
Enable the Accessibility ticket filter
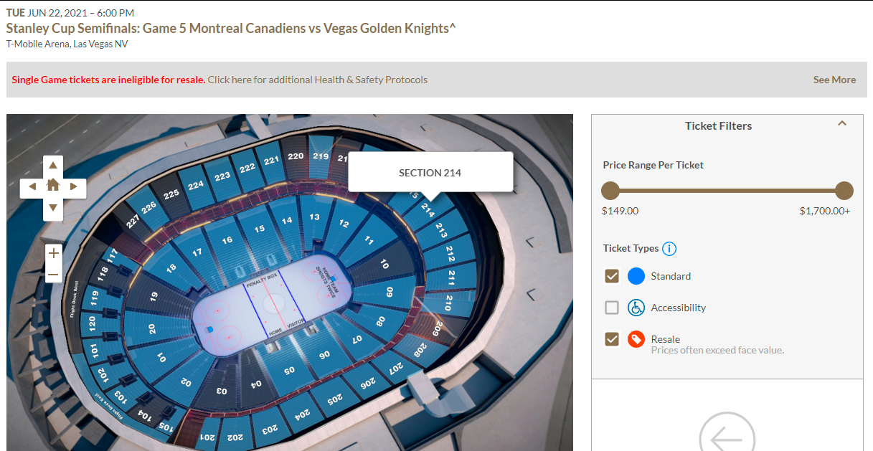pos(612,308)
